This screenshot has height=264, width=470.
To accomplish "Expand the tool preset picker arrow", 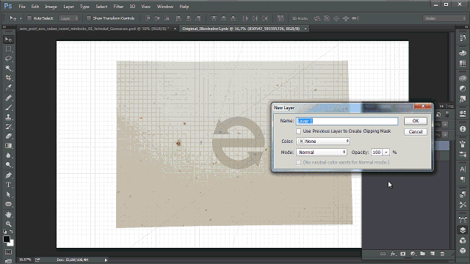I will click(x=21, y=18).
